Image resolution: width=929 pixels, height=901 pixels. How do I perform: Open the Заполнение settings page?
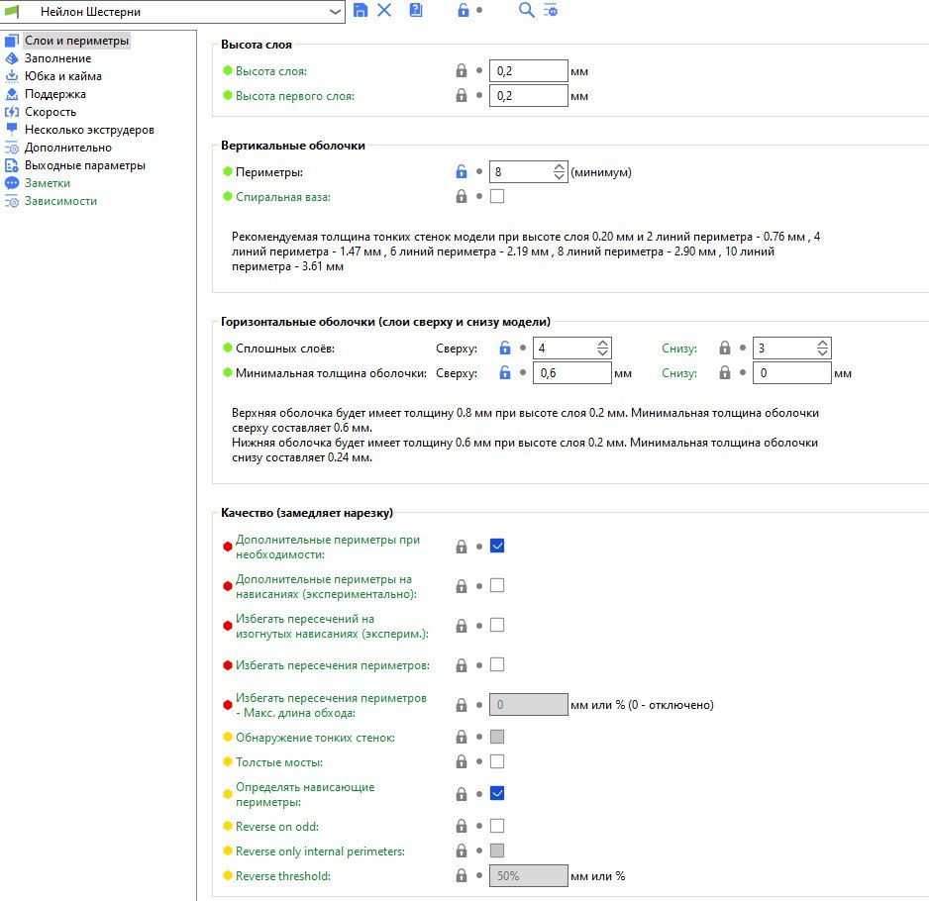point(57,58)
